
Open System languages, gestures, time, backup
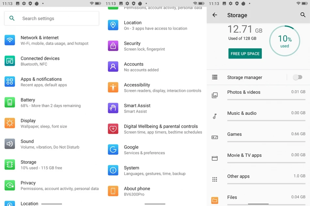tap(155, 171)
